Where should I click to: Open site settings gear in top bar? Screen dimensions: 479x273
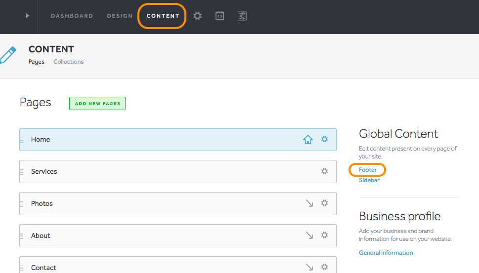[x=197, y=16]
